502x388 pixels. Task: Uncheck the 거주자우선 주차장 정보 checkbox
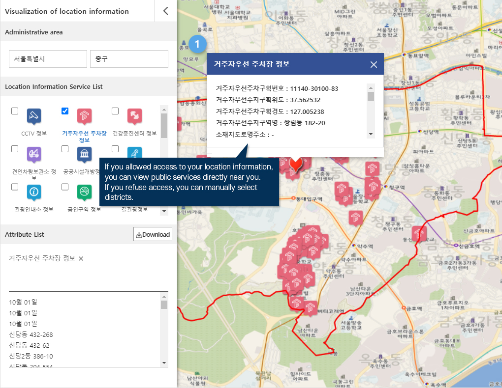point(65,111)
